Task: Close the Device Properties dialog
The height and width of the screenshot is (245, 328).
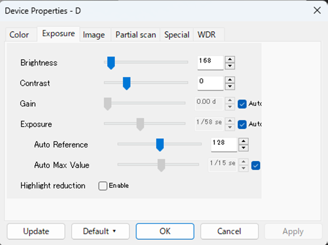Action: tap(317, 11)
